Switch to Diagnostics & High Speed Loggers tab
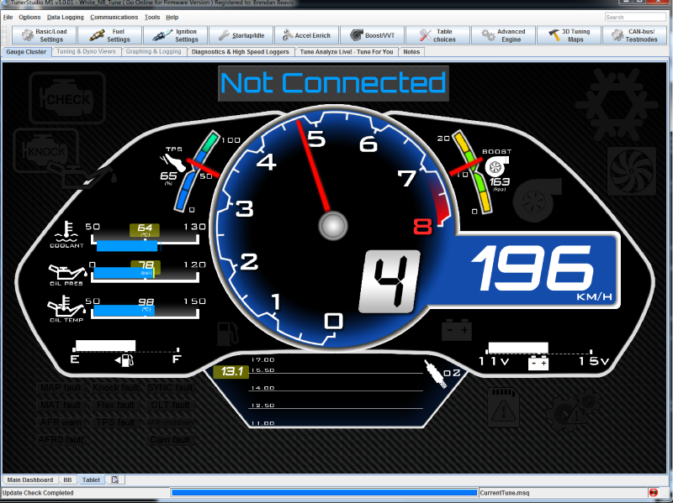Screen dimensions: 673x503 [x=241, y=52]
